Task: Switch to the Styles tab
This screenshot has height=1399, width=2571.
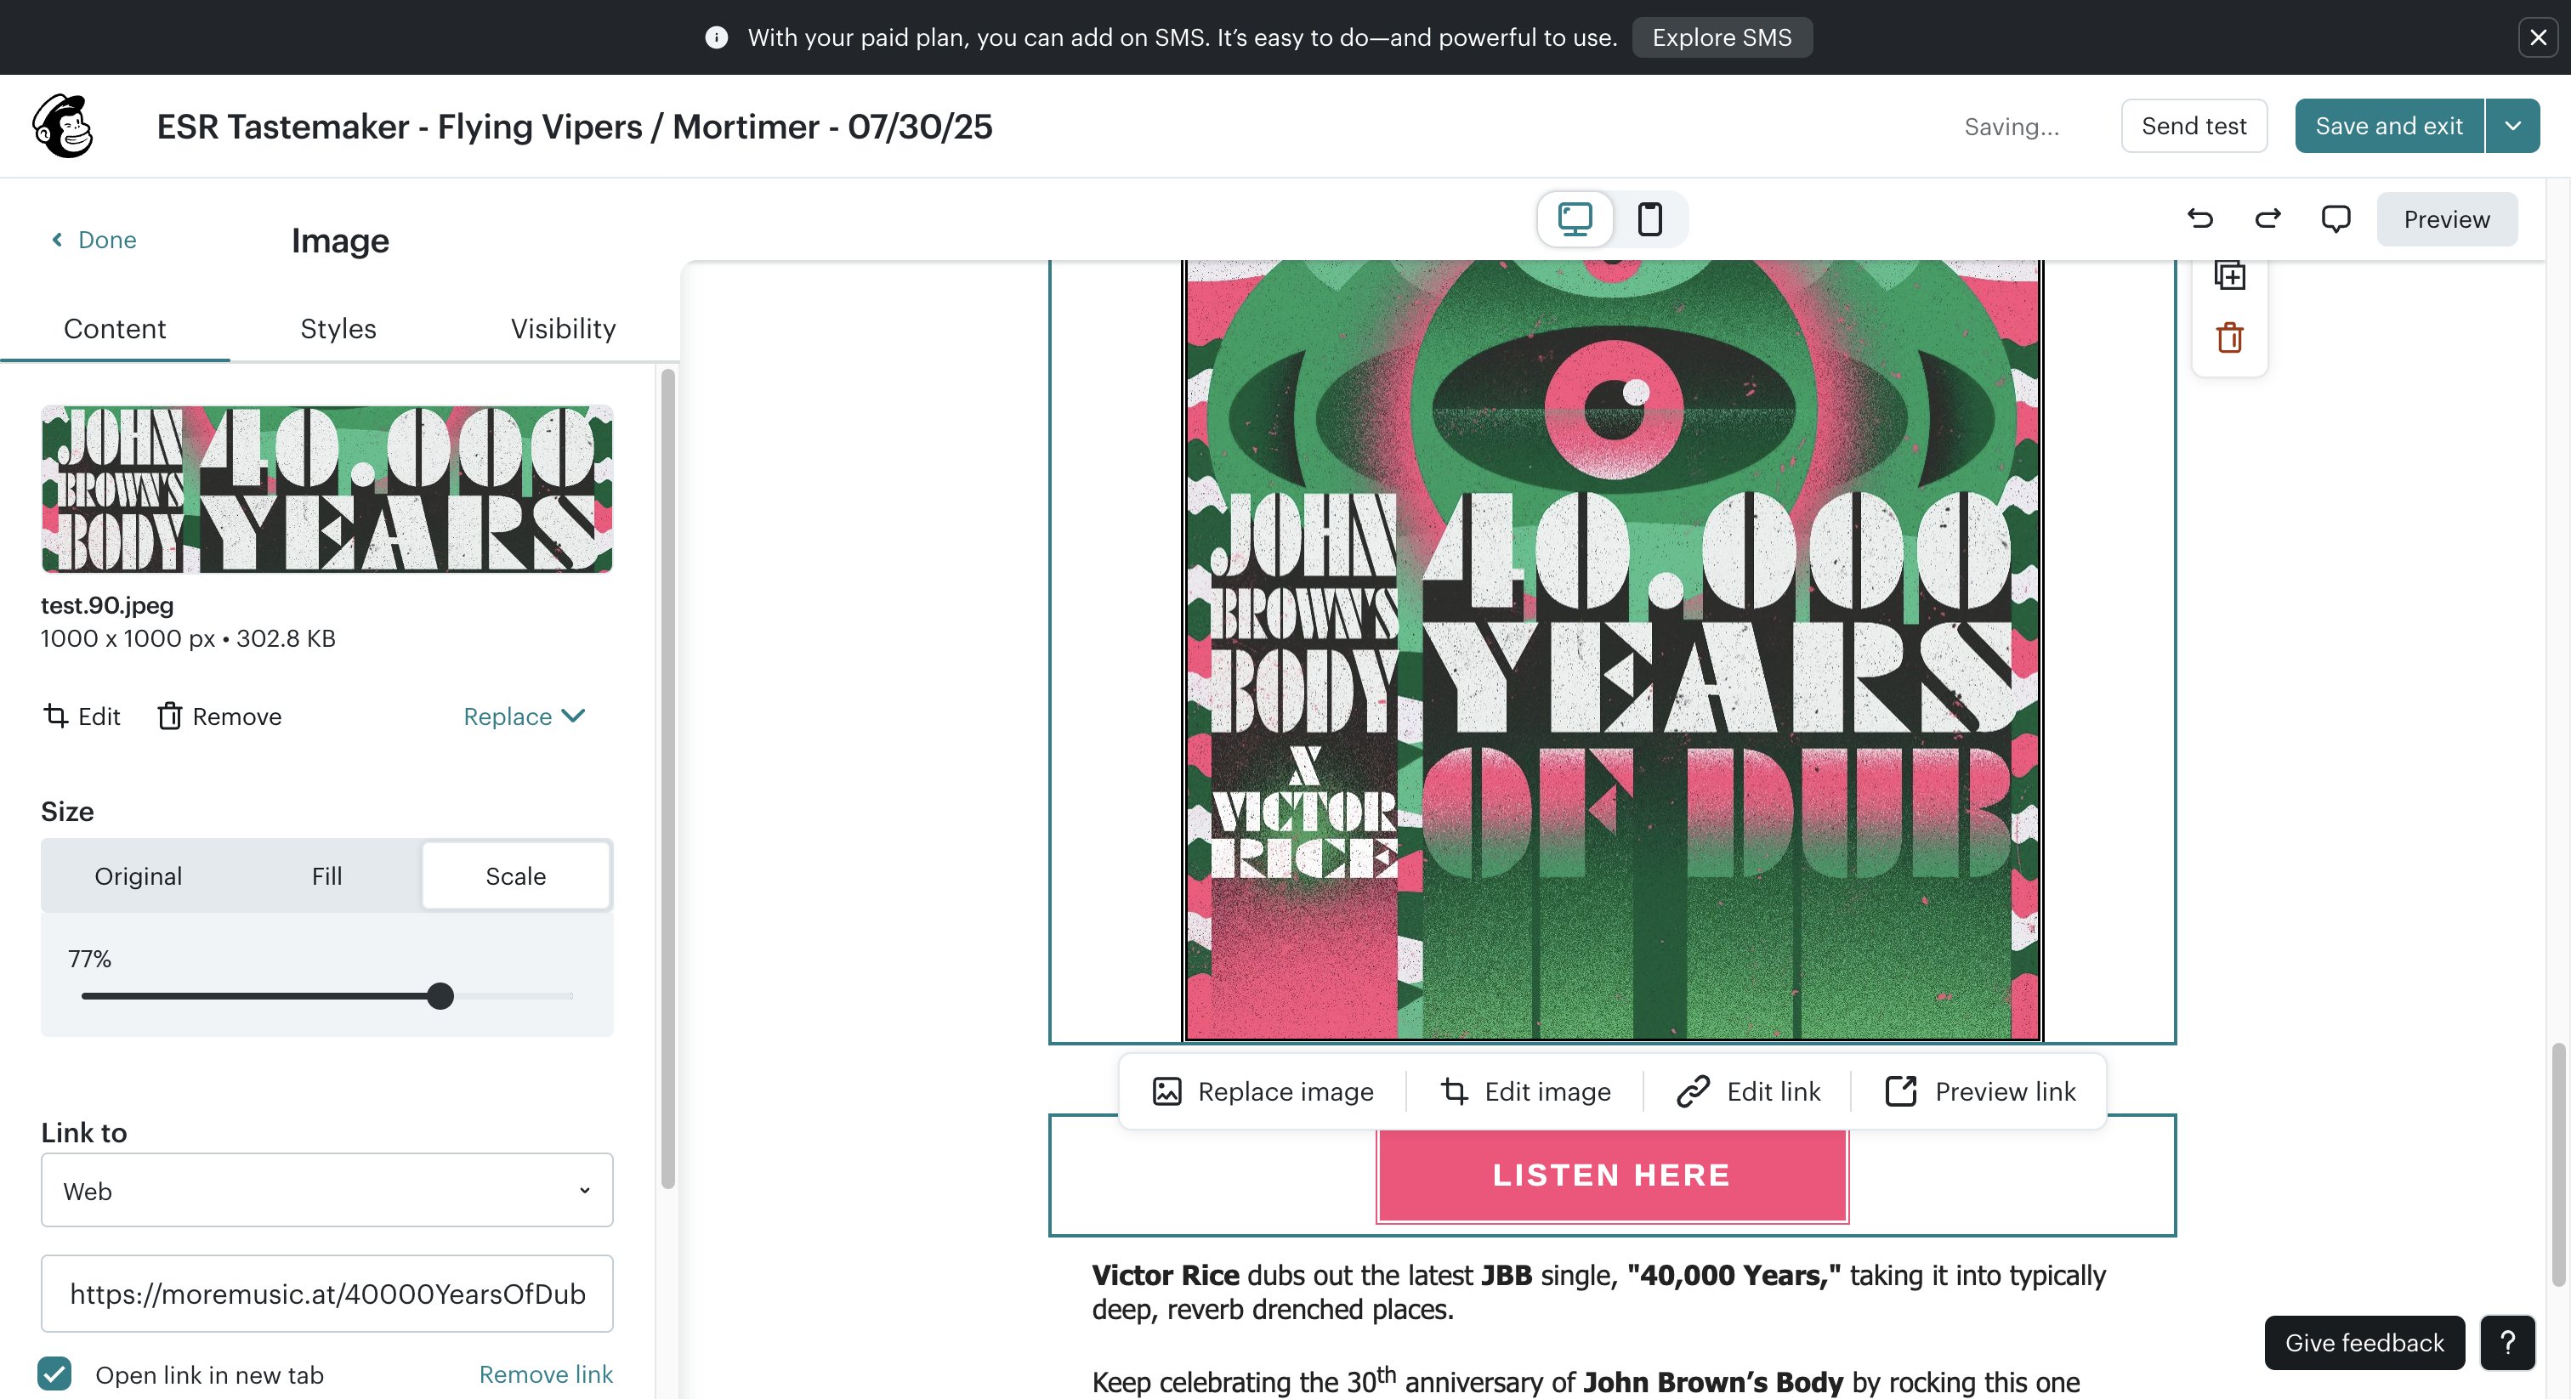Action: (338, 328)
